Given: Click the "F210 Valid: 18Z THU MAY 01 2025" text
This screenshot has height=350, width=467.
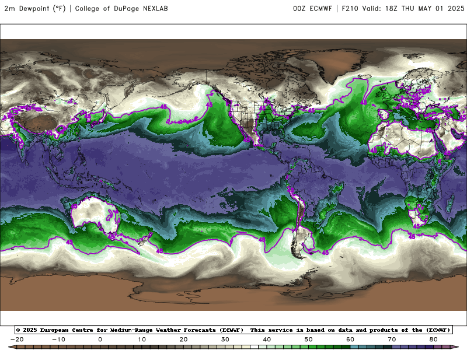Looking at the screenshot, I should pyautogui.click(x=403, y=9).
